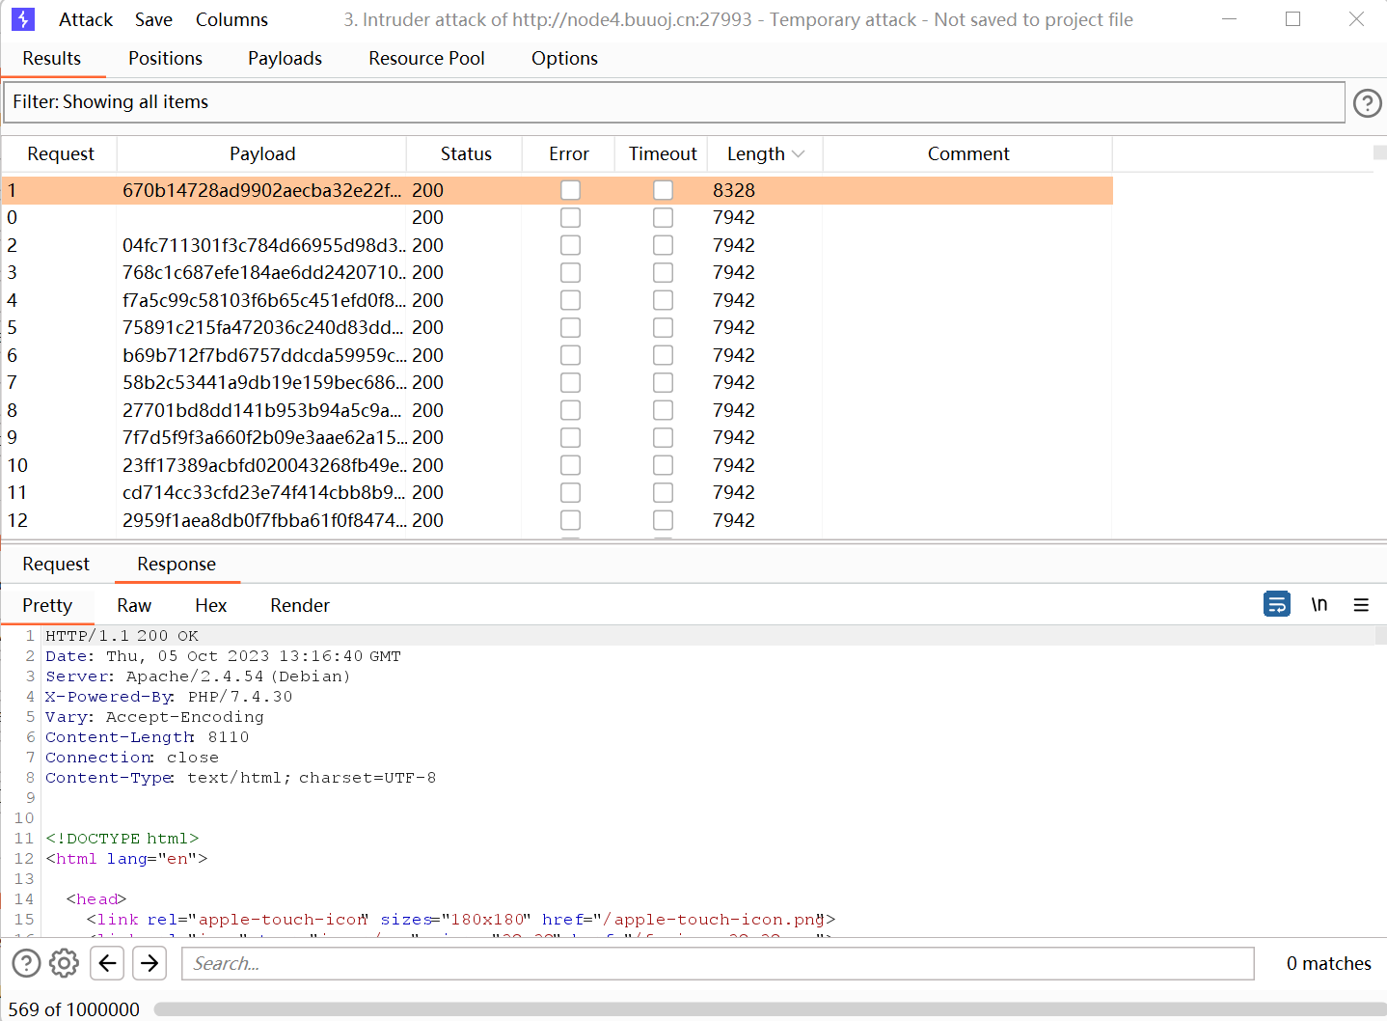Open the response viewer hamburger menu
This screenshot has width=1387, height=1021.
(1361, 605)
